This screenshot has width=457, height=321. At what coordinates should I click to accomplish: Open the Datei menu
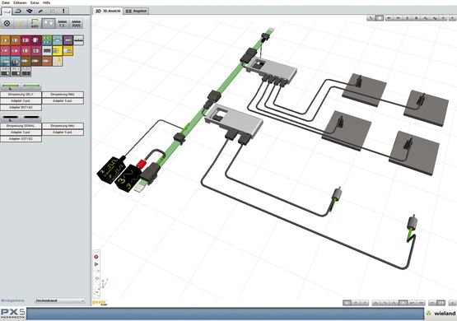click(6, 2)
